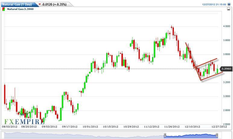The width and height of the screenshot is (233, 139).
Task: Click the right handle of range navigator
Action: point(217,135)
